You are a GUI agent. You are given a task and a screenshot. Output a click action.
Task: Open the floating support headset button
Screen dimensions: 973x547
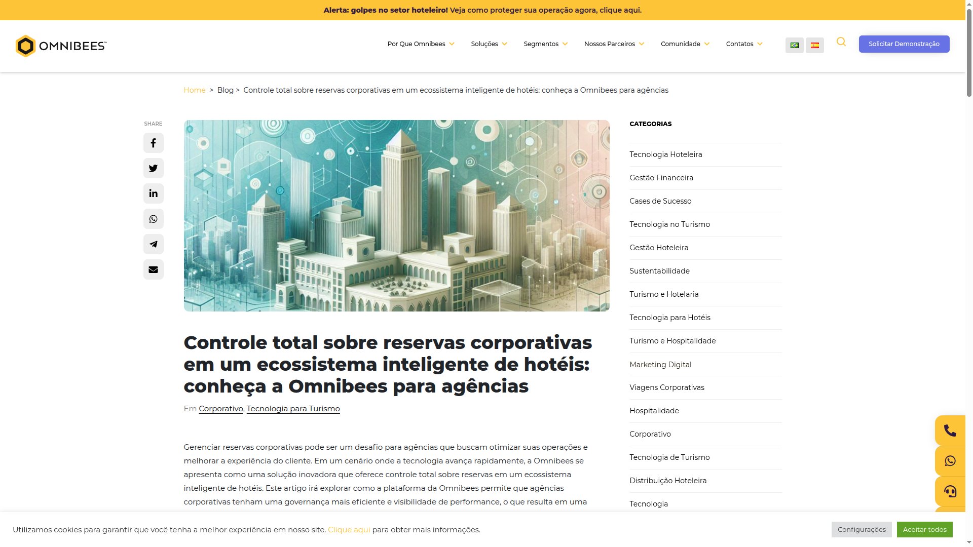(x=950, y=491)
